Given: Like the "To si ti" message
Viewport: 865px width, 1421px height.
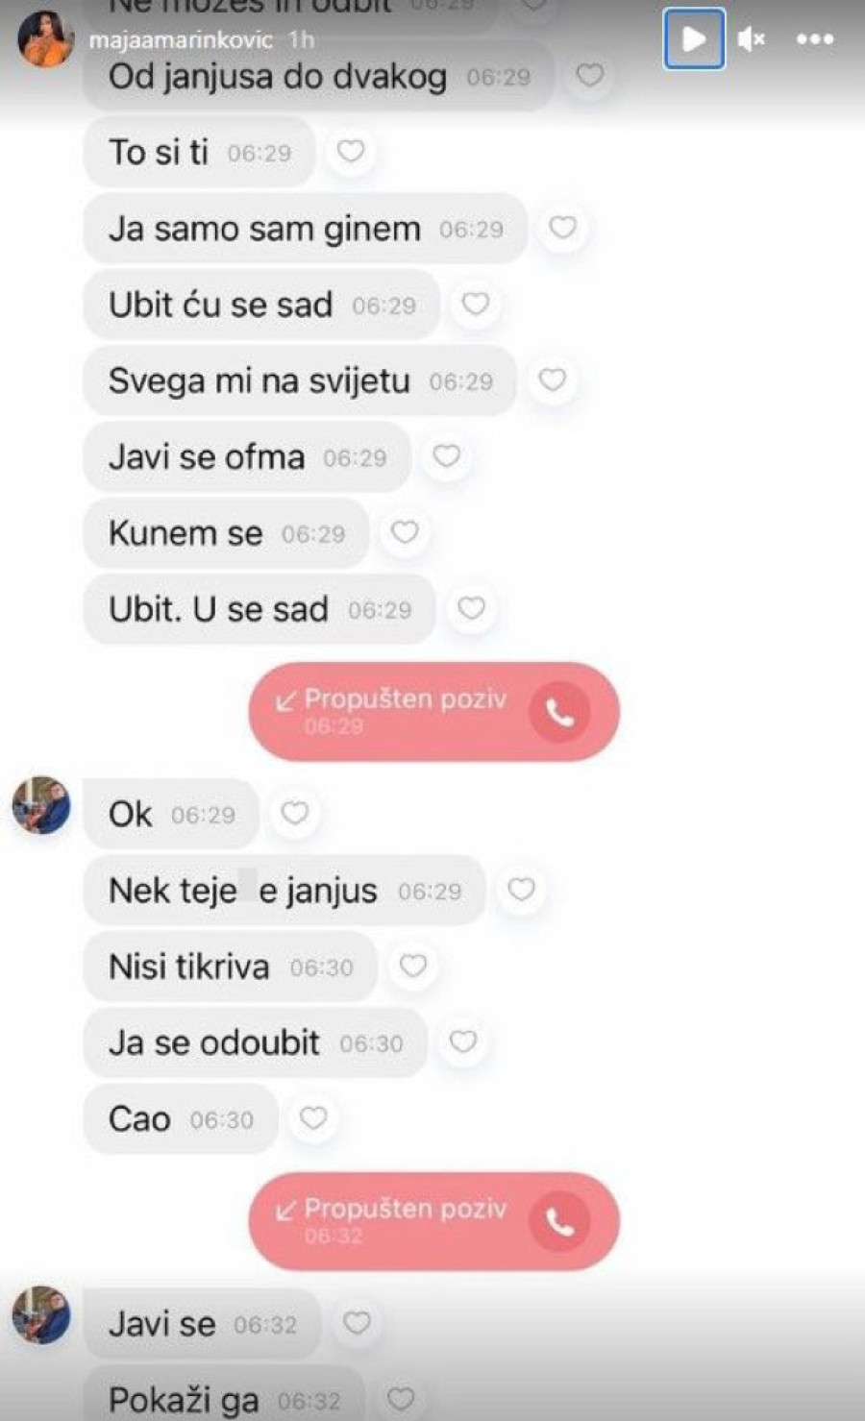Looking at the screenshot, I should point(351,152).
